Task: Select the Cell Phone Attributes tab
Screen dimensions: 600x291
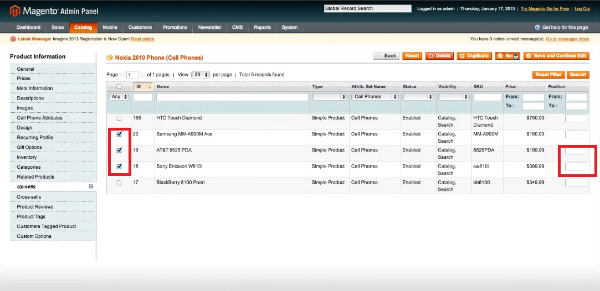Action: 53,118
